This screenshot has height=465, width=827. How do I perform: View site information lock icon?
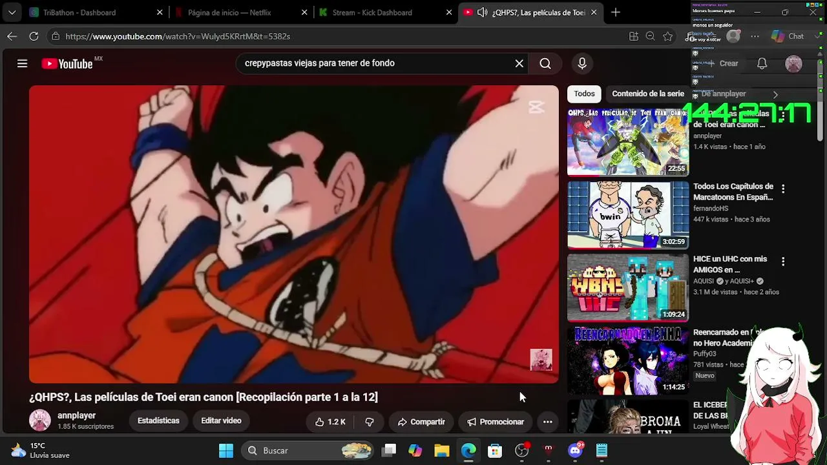click(56, 36)
